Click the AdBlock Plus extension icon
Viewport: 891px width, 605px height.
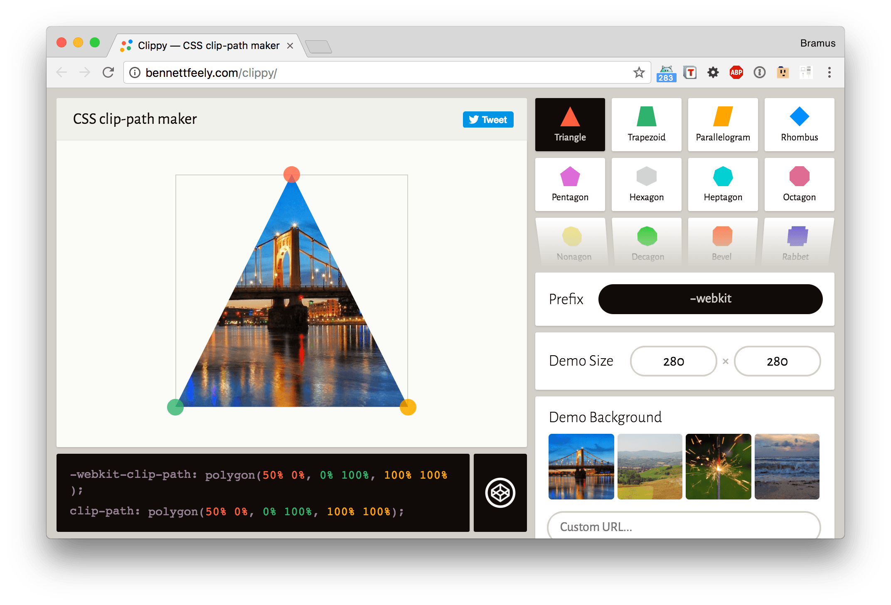click(736, 73)
